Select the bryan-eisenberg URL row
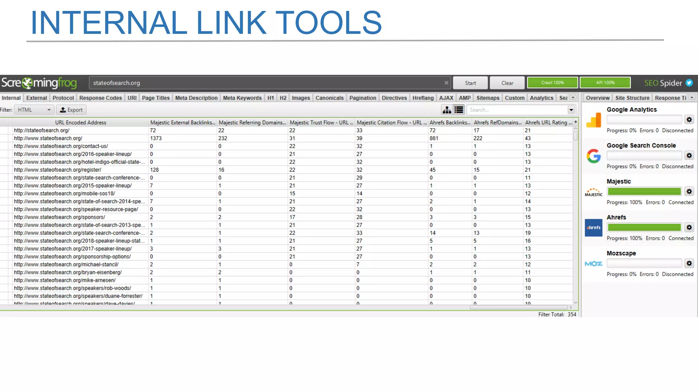The image size is (698, 392). click(x=286, y=272)
